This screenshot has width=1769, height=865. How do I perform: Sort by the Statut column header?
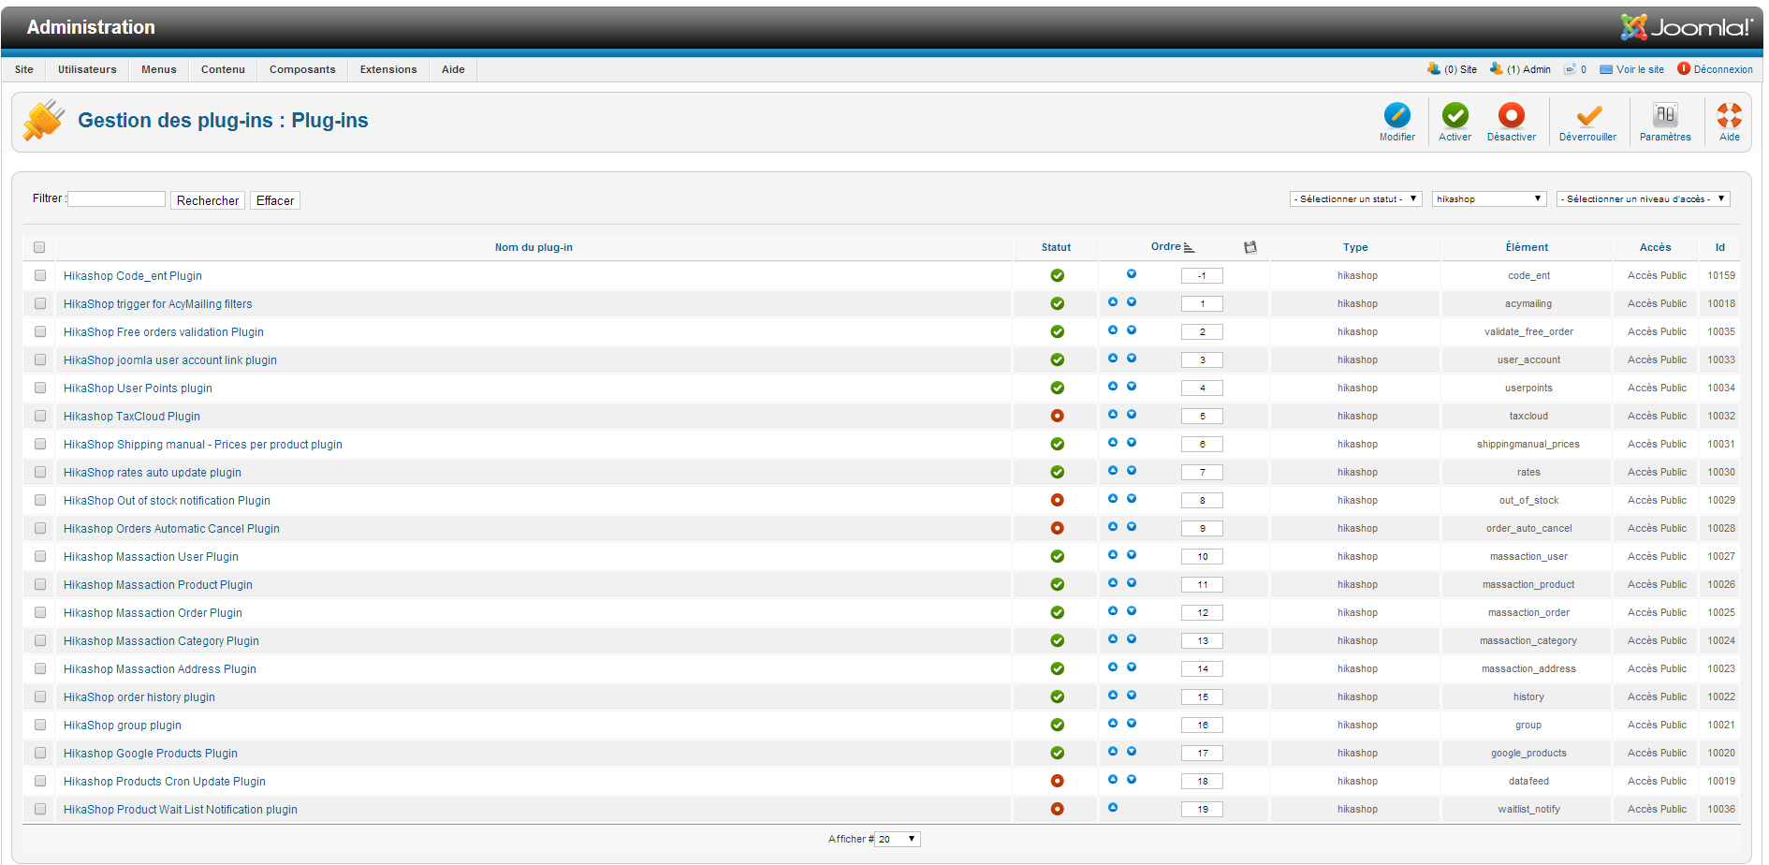(1056, 247)
